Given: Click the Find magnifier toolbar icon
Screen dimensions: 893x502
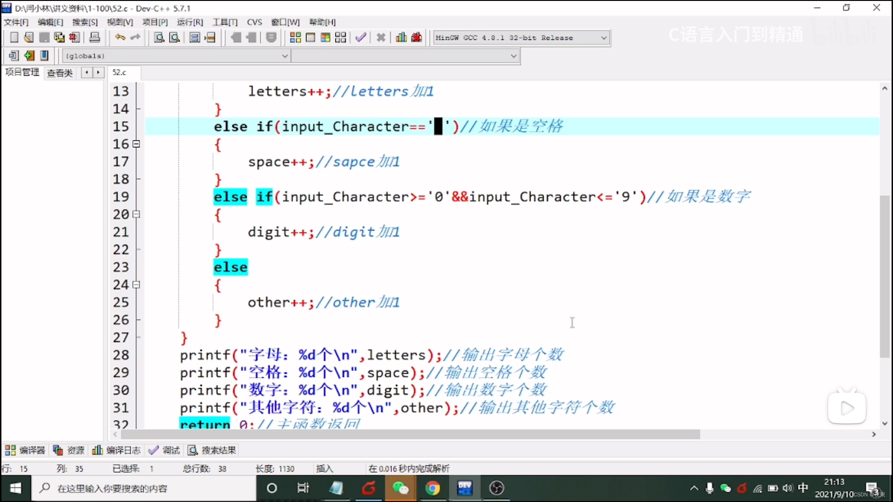Looking at the screenshot, I should pos(159,38).
